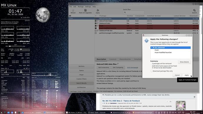The image size is (203, 114).
Task: Click the supported icon next to libdebconf-kde1
Action: (x=98, y=23)
